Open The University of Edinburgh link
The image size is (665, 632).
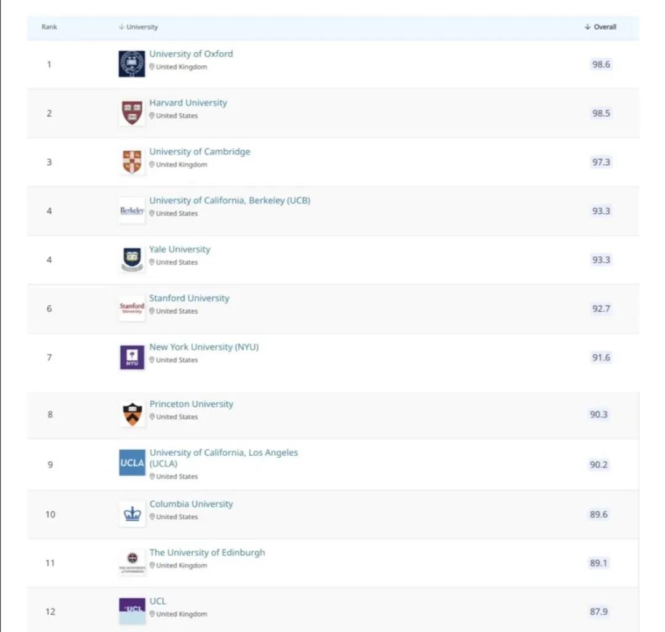coord(207,553)
